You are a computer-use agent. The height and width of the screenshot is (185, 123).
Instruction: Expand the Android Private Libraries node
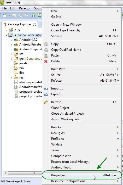11,45
